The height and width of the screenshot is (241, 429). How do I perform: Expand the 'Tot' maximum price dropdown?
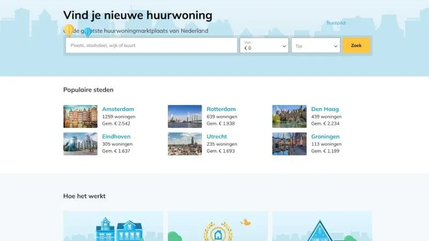click(x=316, y=46)
